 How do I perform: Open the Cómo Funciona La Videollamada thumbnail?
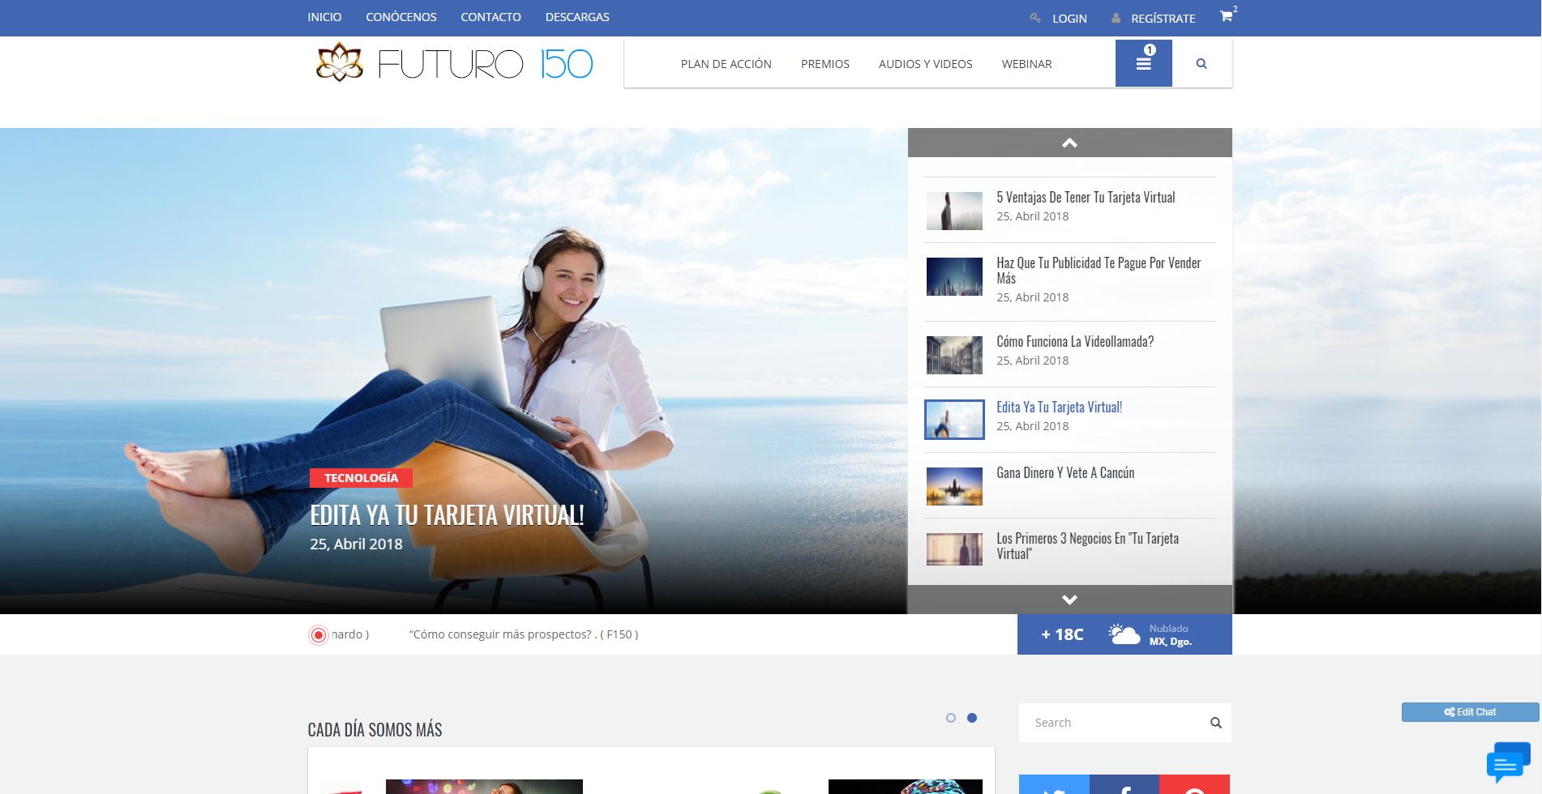(x=954, y=355)
